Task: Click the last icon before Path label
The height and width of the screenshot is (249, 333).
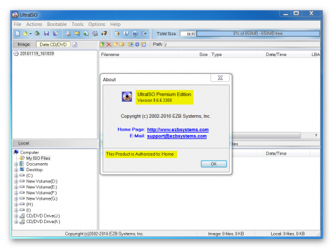Action: point(144,45)
